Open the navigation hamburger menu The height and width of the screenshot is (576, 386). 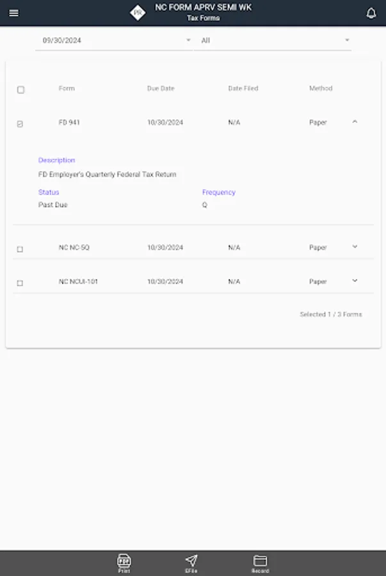[x=13, y=12]
